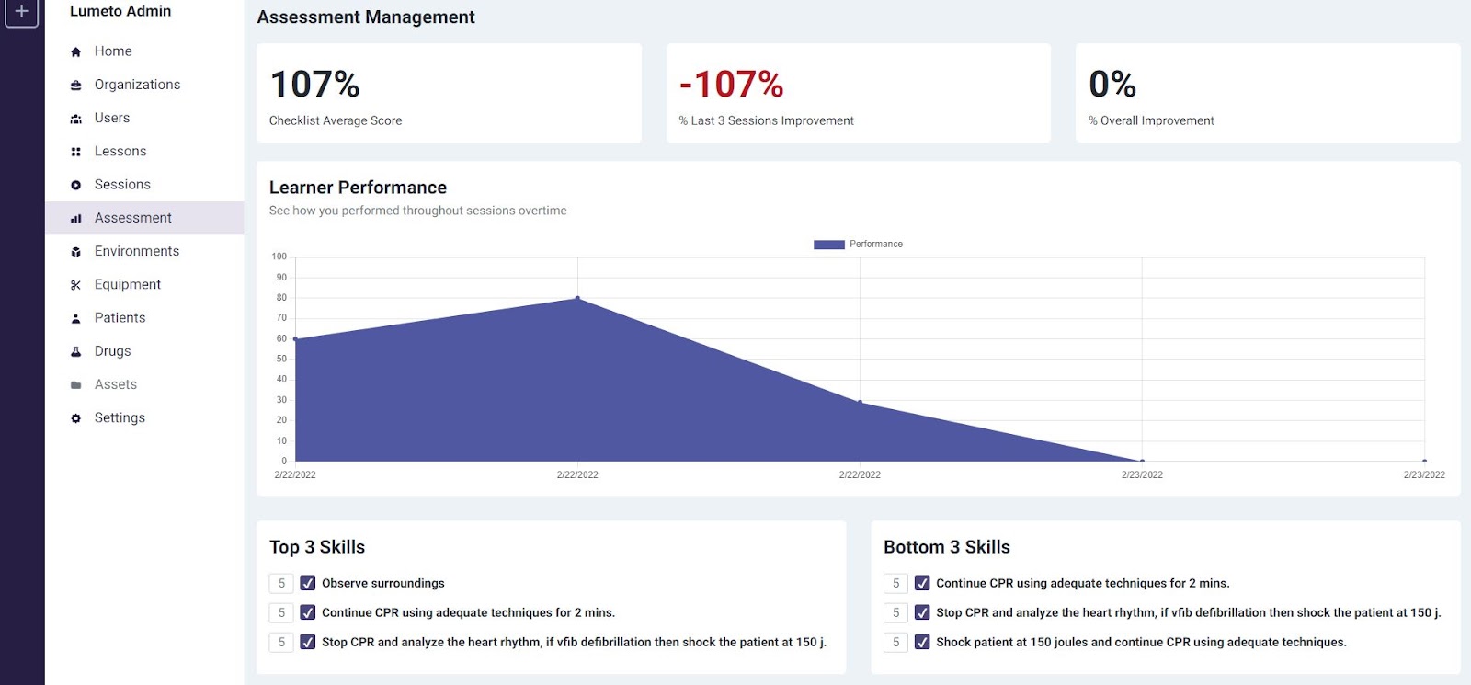
Task: Click the score box beside Observe surroundings
Action: click(281, 583)
